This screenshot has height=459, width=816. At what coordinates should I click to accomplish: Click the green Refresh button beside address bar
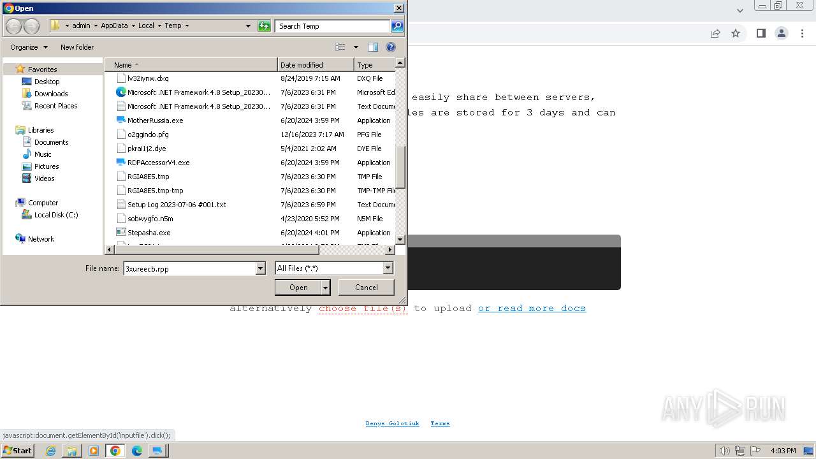coord(264,26)
